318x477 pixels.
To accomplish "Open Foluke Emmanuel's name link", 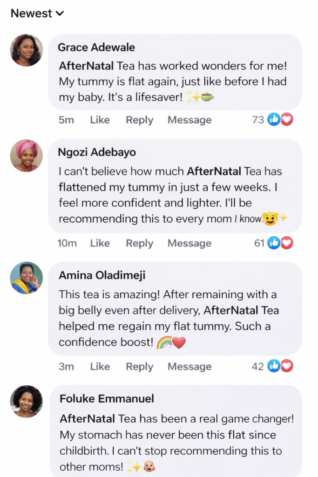I will [107, 399].
